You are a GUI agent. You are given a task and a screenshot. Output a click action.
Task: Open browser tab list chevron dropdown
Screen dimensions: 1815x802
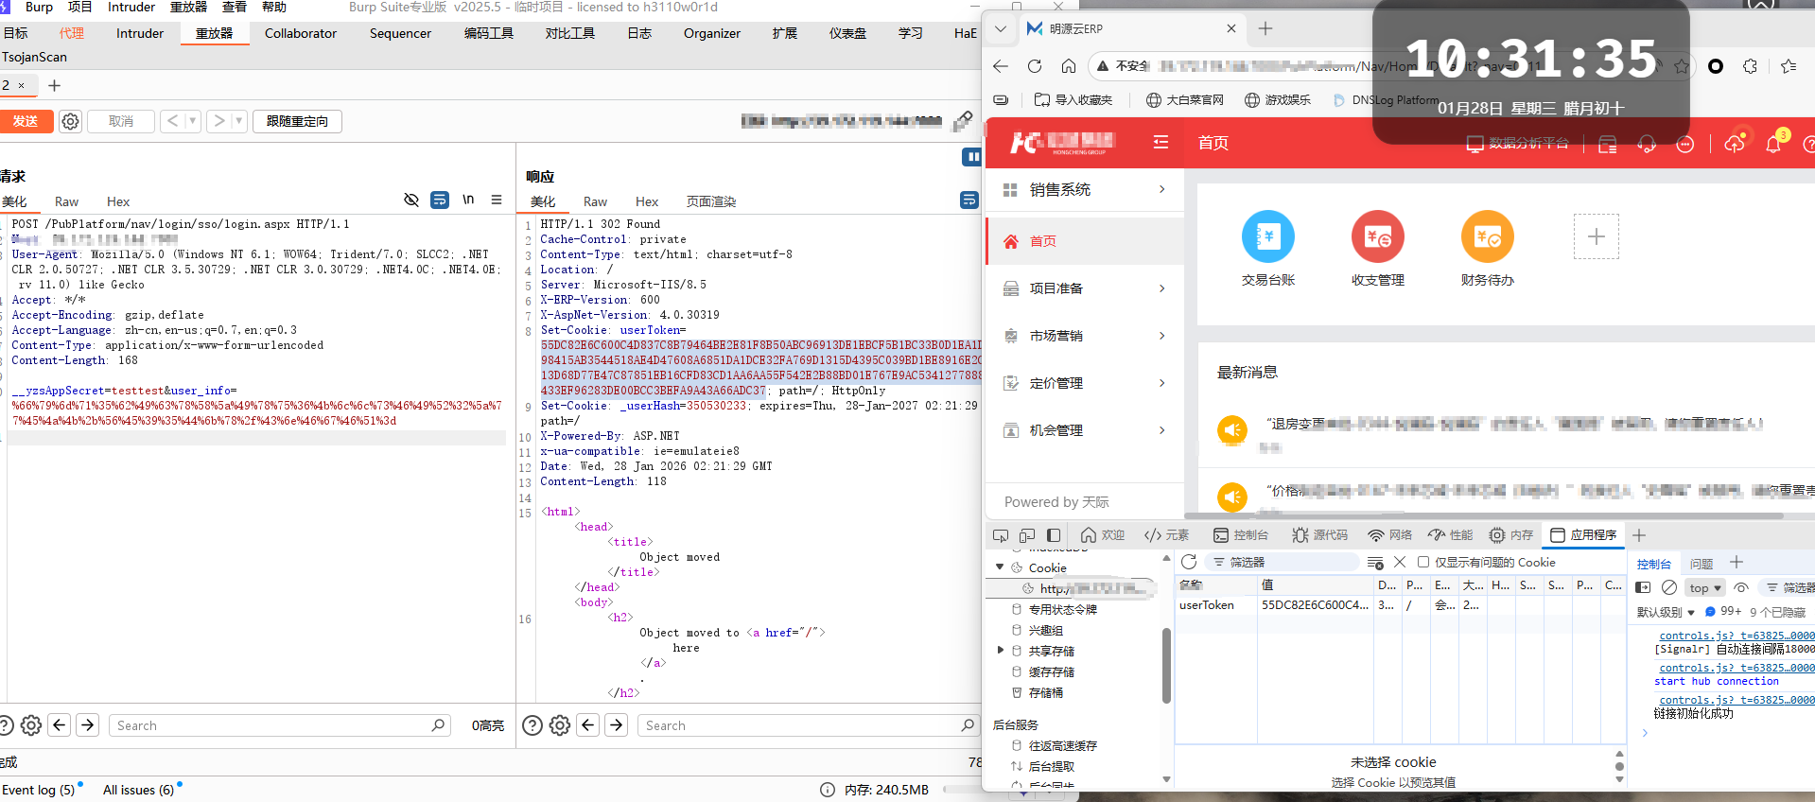point(1000,28)
